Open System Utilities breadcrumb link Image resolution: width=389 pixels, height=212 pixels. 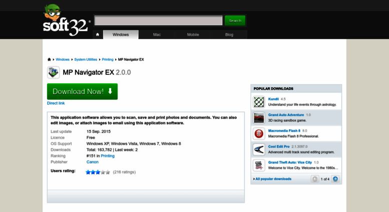click(x=86, y=59)
